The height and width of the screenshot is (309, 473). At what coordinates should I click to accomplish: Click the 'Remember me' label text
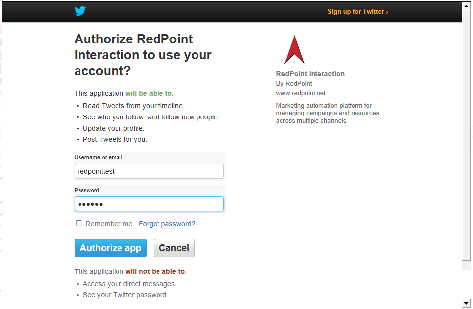[x=109, y=224]
